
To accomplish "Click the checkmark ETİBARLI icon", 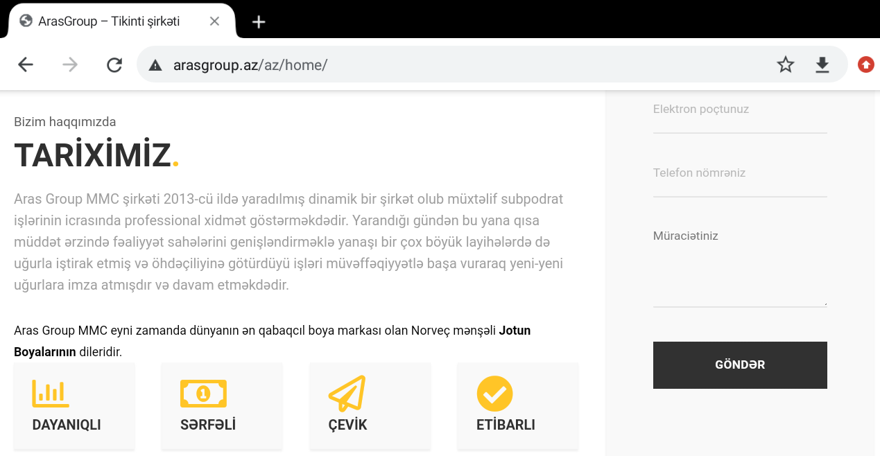I will pos(494,394).
